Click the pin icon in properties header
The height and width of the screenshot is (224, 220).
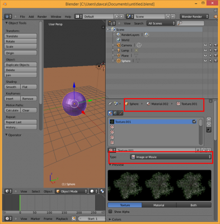110,104
